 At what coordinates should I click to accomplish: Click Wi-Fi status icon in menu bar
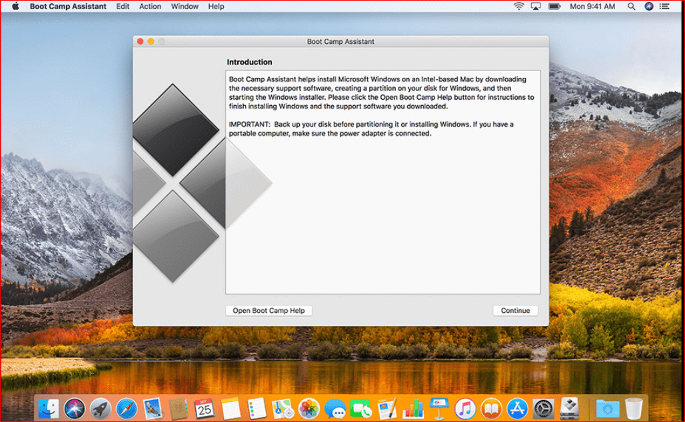518,6
